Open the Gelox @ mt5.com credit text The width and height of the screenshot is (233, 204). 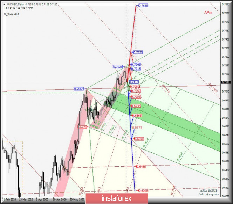[208, 194]
